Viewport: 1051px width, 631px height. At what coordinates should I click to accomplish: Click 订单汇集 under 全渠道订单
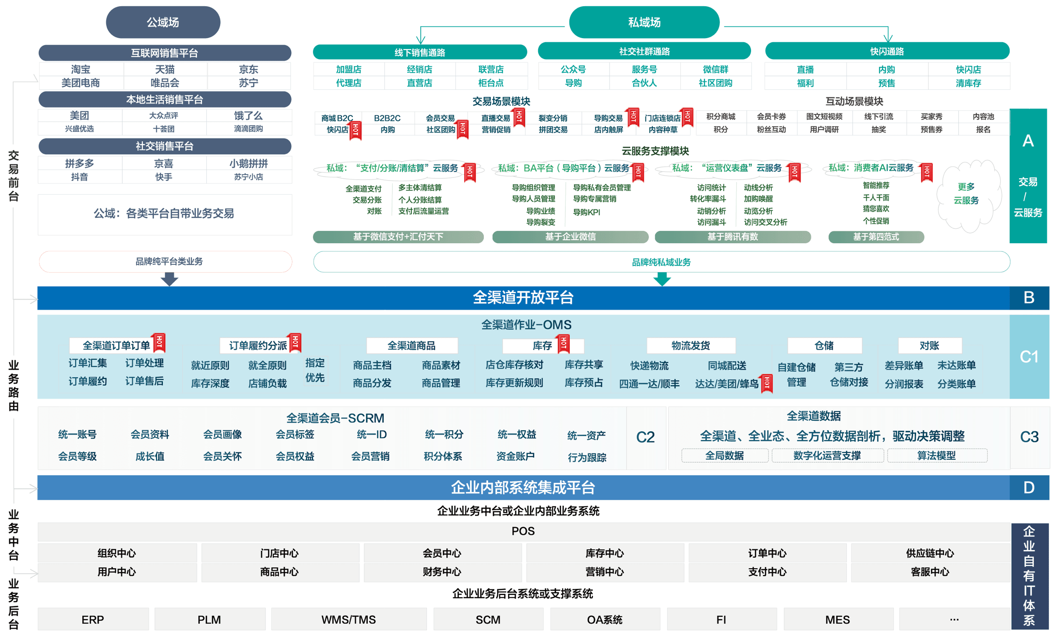coord(88,363)
